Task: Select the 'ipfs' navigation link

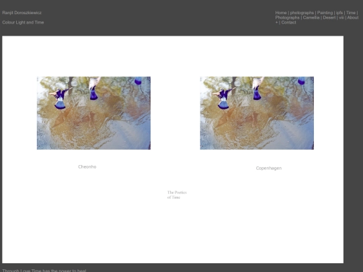Action: (339, 13)
